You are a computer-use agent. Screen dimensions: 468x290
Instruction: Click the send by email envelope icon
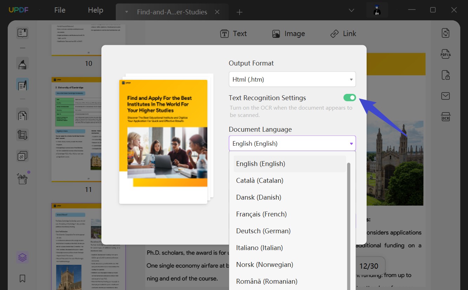pyautogui.click(x=446, y=96)
